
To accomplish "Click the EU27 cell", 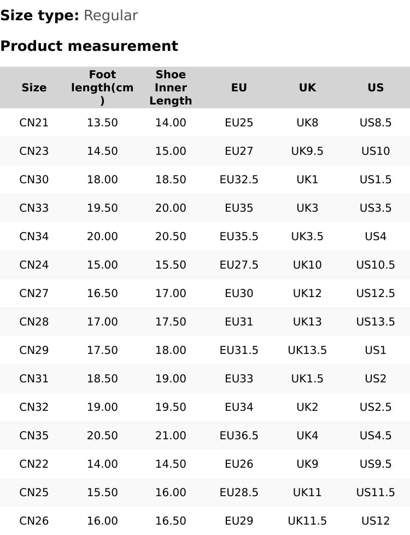I will (239, 151).
